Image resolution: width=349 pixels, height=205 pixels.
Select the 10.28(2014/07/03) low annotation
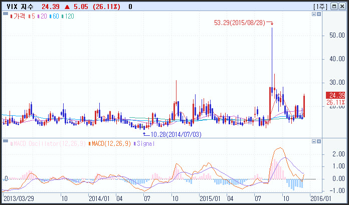[x=176, y=134]
